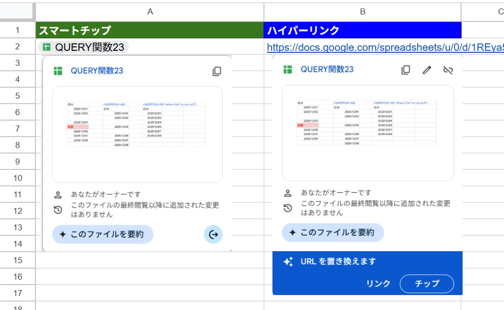Remove link icon in the hyperlink card
The image size is (504, 310).
[x=448, y=70]
